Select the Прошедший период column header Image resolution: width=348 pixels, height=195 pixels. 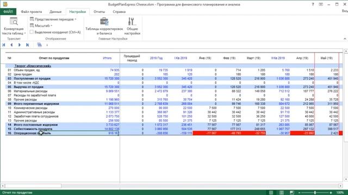click(x=132, y=58)
